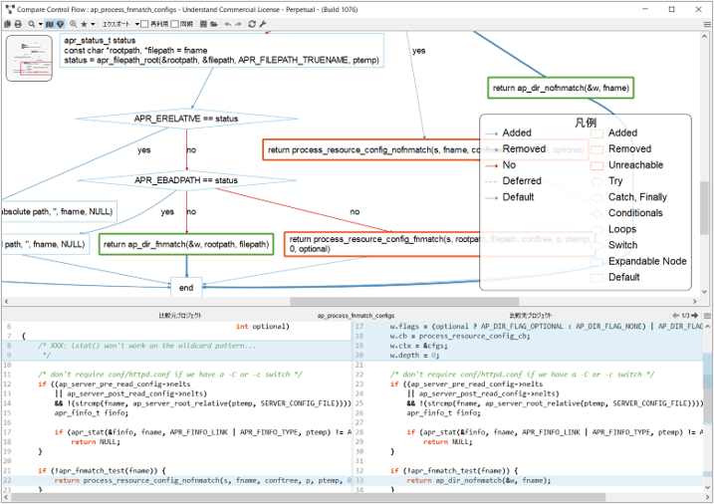Click left pane line 8 comment 'XXX: lstat()'
714x504 pixels.
tap(147, 346)
